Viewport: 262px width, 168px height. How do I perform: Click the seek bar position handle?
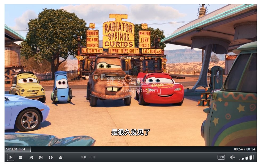[30, 149]
